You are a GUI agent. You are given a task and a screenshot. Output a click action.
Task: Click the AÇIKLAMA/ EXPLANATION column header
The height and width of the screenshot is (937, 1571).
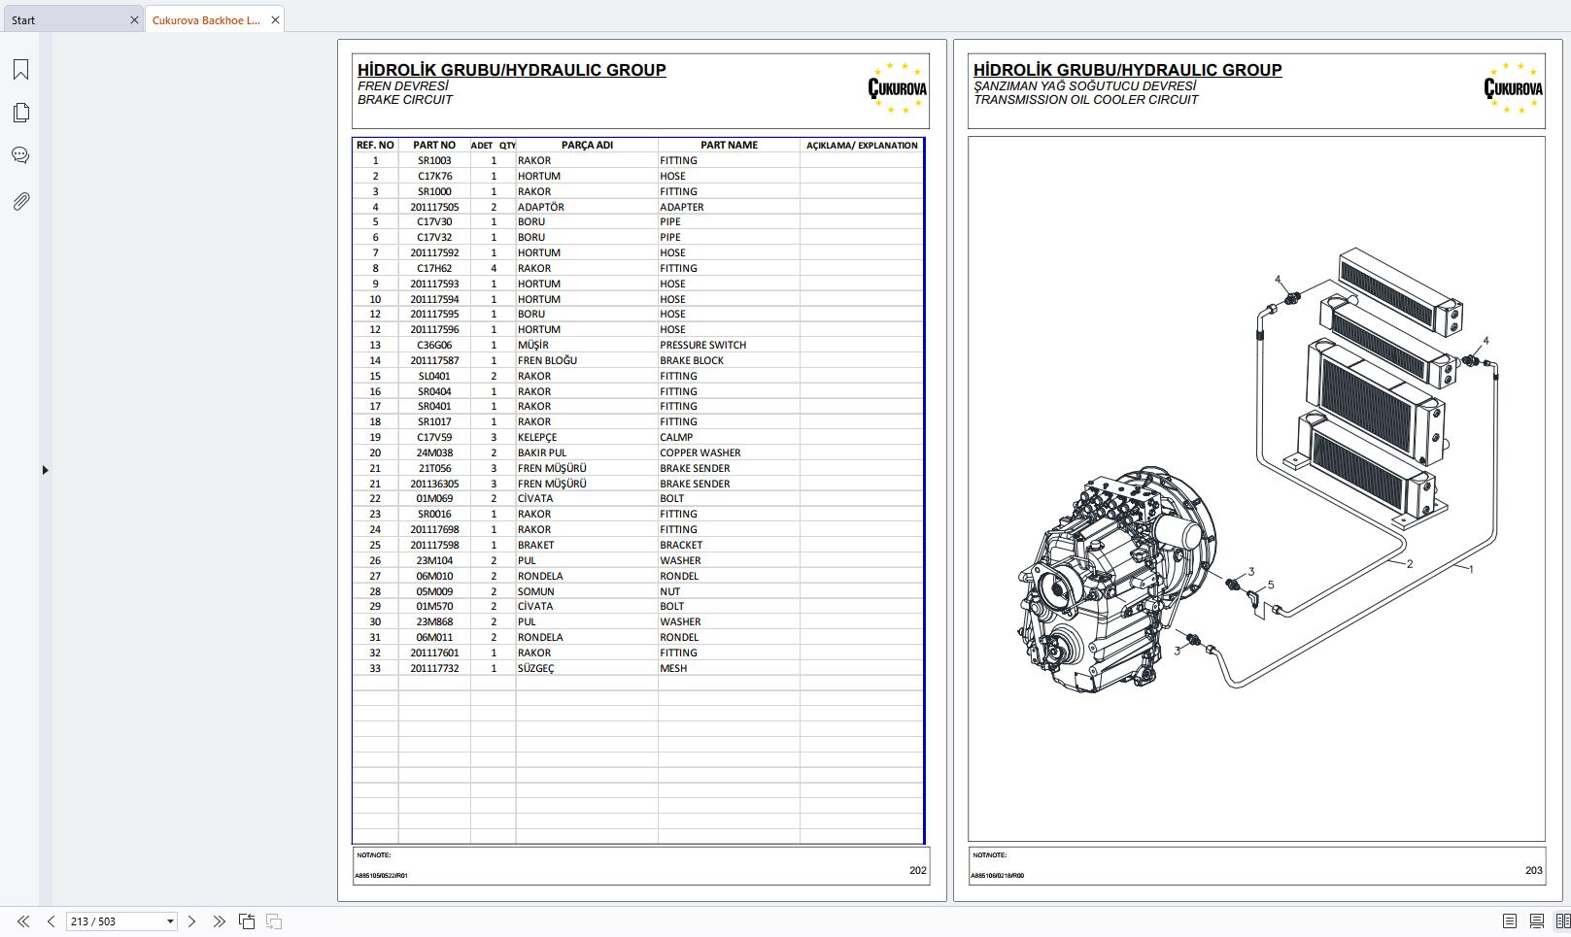click(x=862, y=145)
